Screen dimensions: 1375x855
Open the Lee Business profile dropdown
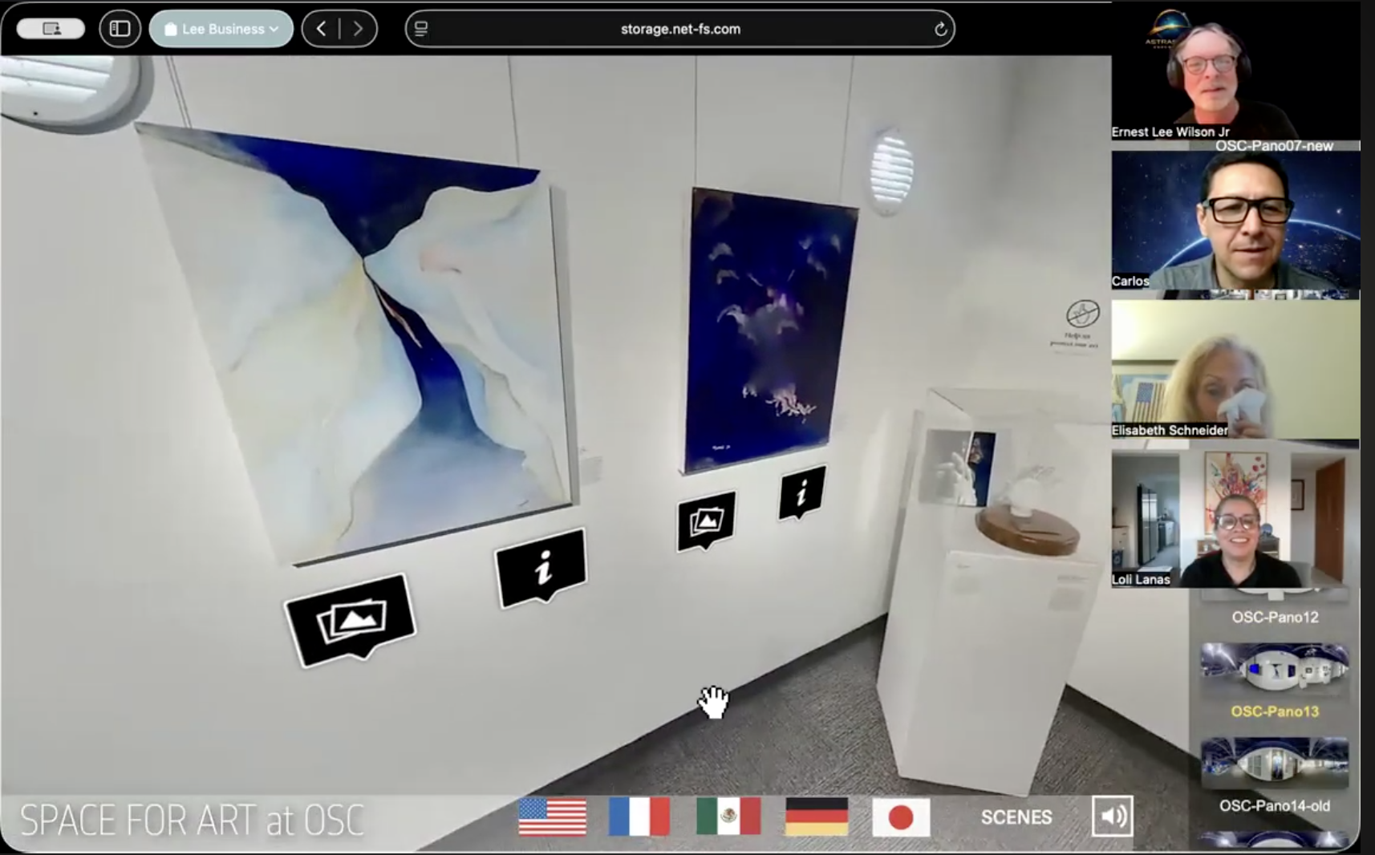tap(221, 29)
